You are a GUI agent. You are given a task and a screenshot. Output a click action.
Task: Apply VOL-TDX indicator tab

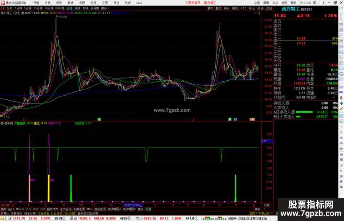tap(32, 209)
